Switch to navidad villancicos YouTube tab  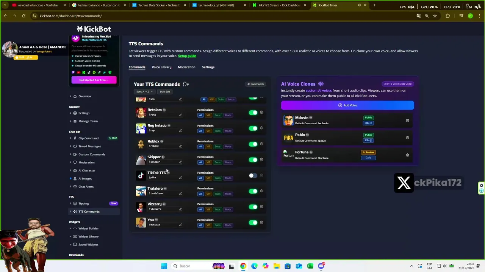(38, 5)
